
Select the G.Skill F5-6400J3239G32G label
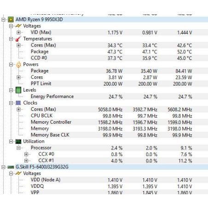[x=42, y=167]
